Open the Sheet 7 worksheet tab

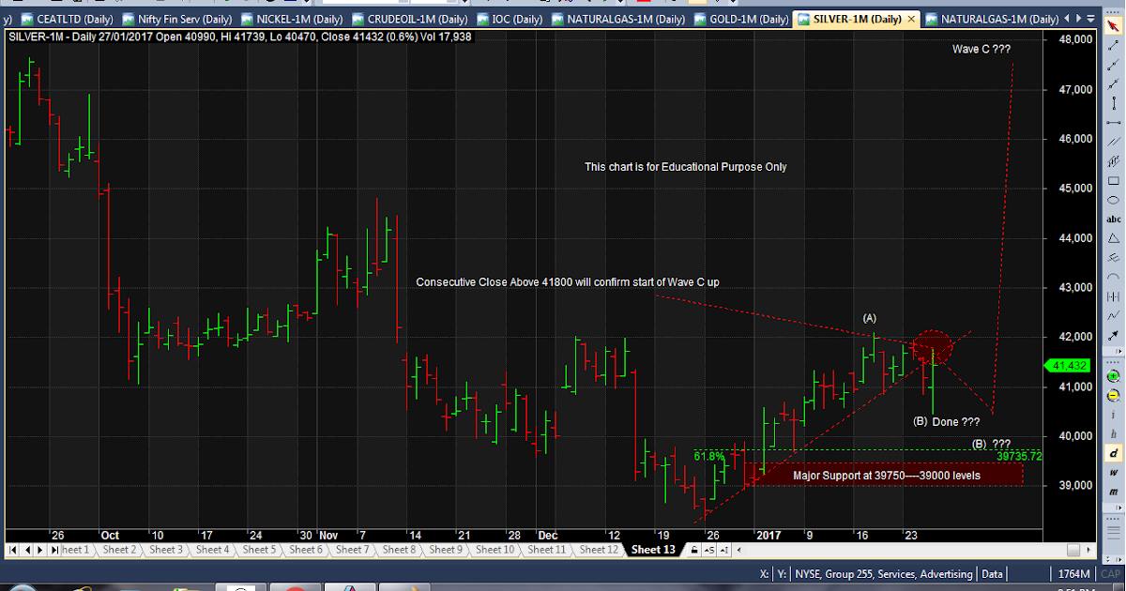point(351,550)
